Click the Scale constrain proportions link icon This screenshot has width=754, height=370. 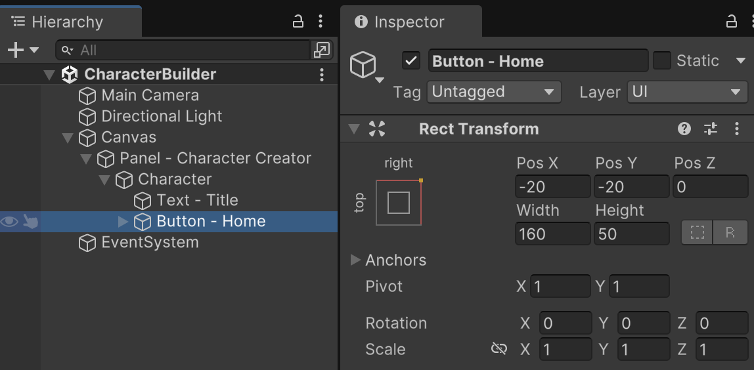point(499,349)
